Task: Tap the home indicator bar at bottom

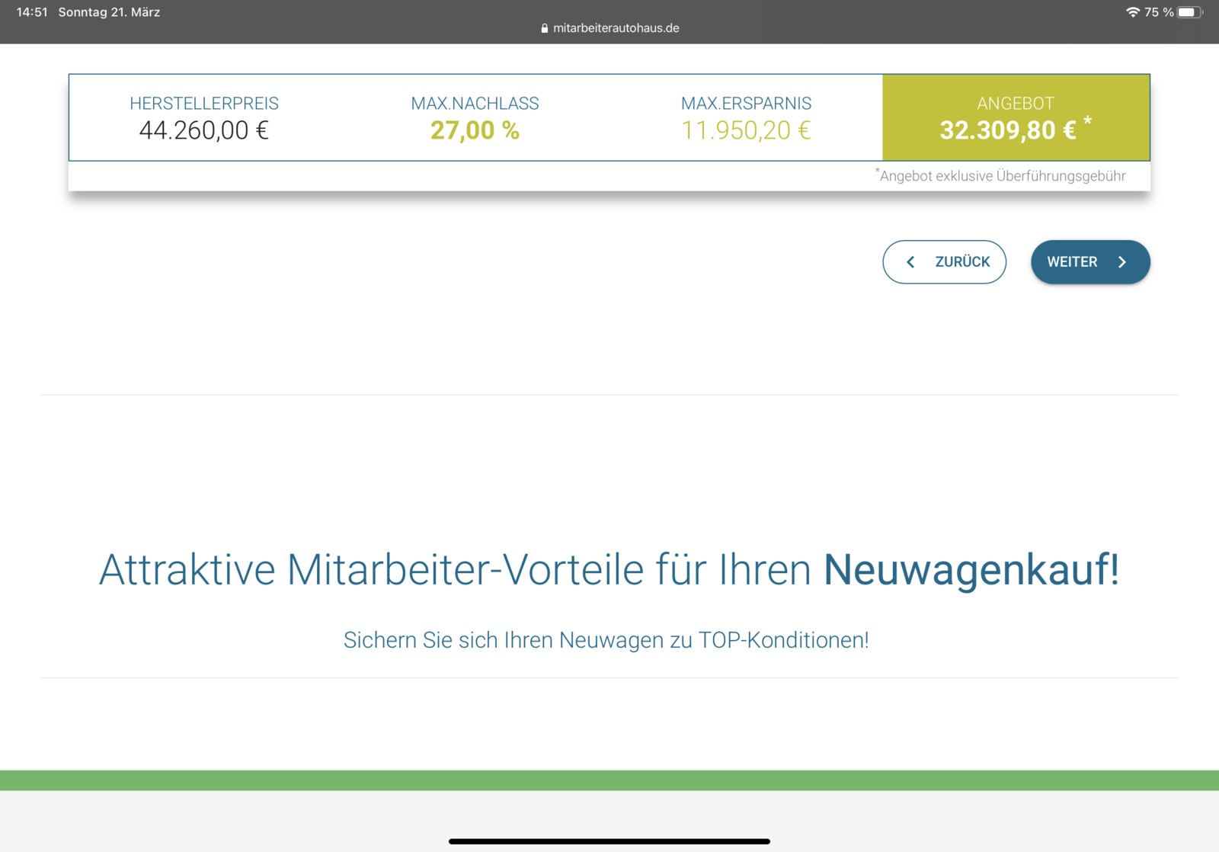Action: tap(609, 841)
